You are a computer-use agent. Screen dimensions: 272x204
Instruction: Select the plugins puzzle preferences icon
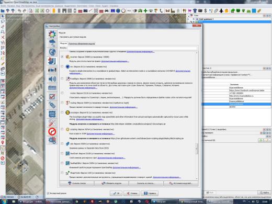(x=52, y=61)
